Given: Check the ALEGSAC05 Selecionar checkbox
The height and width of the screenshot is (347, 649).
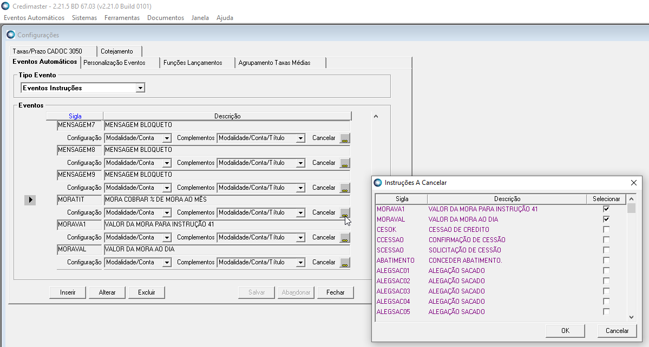Looking at the screenshot, I should [x=606, y=312].
